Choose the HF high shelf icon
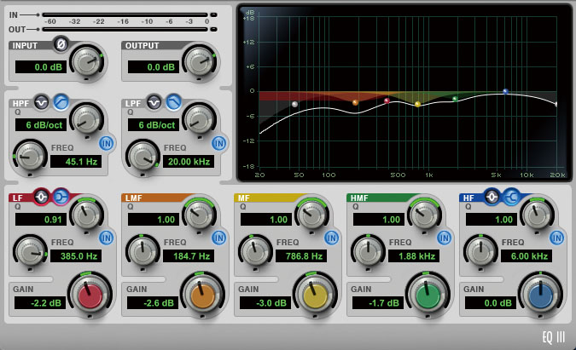This screenshot has width=576, height=350. pos(511,197)
